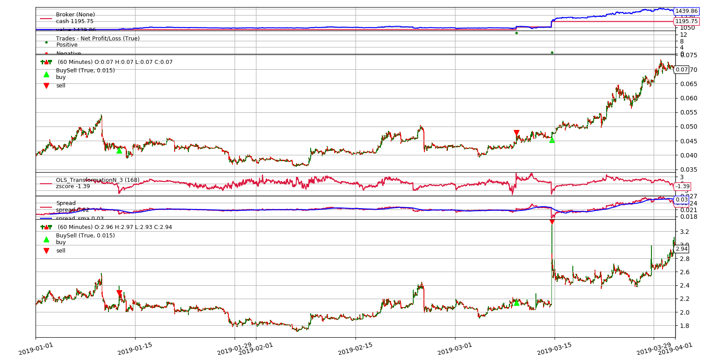Image resolution: width=711 pixels, height=355 pixels.
Task: Click the 2019-01-01 date label on x-axis
Action: point(36,348)
